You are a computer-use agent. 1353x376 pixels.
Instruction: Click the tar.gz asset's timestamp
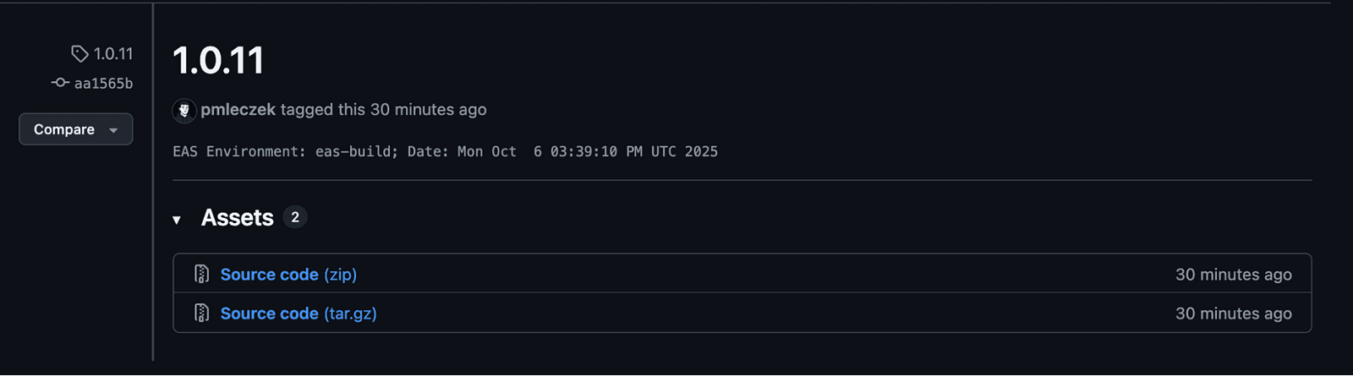[x=1233, y=313]
